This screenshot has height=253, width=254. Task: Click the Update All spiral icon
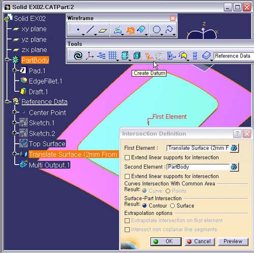pyautogui.click(x=78, y=56)
